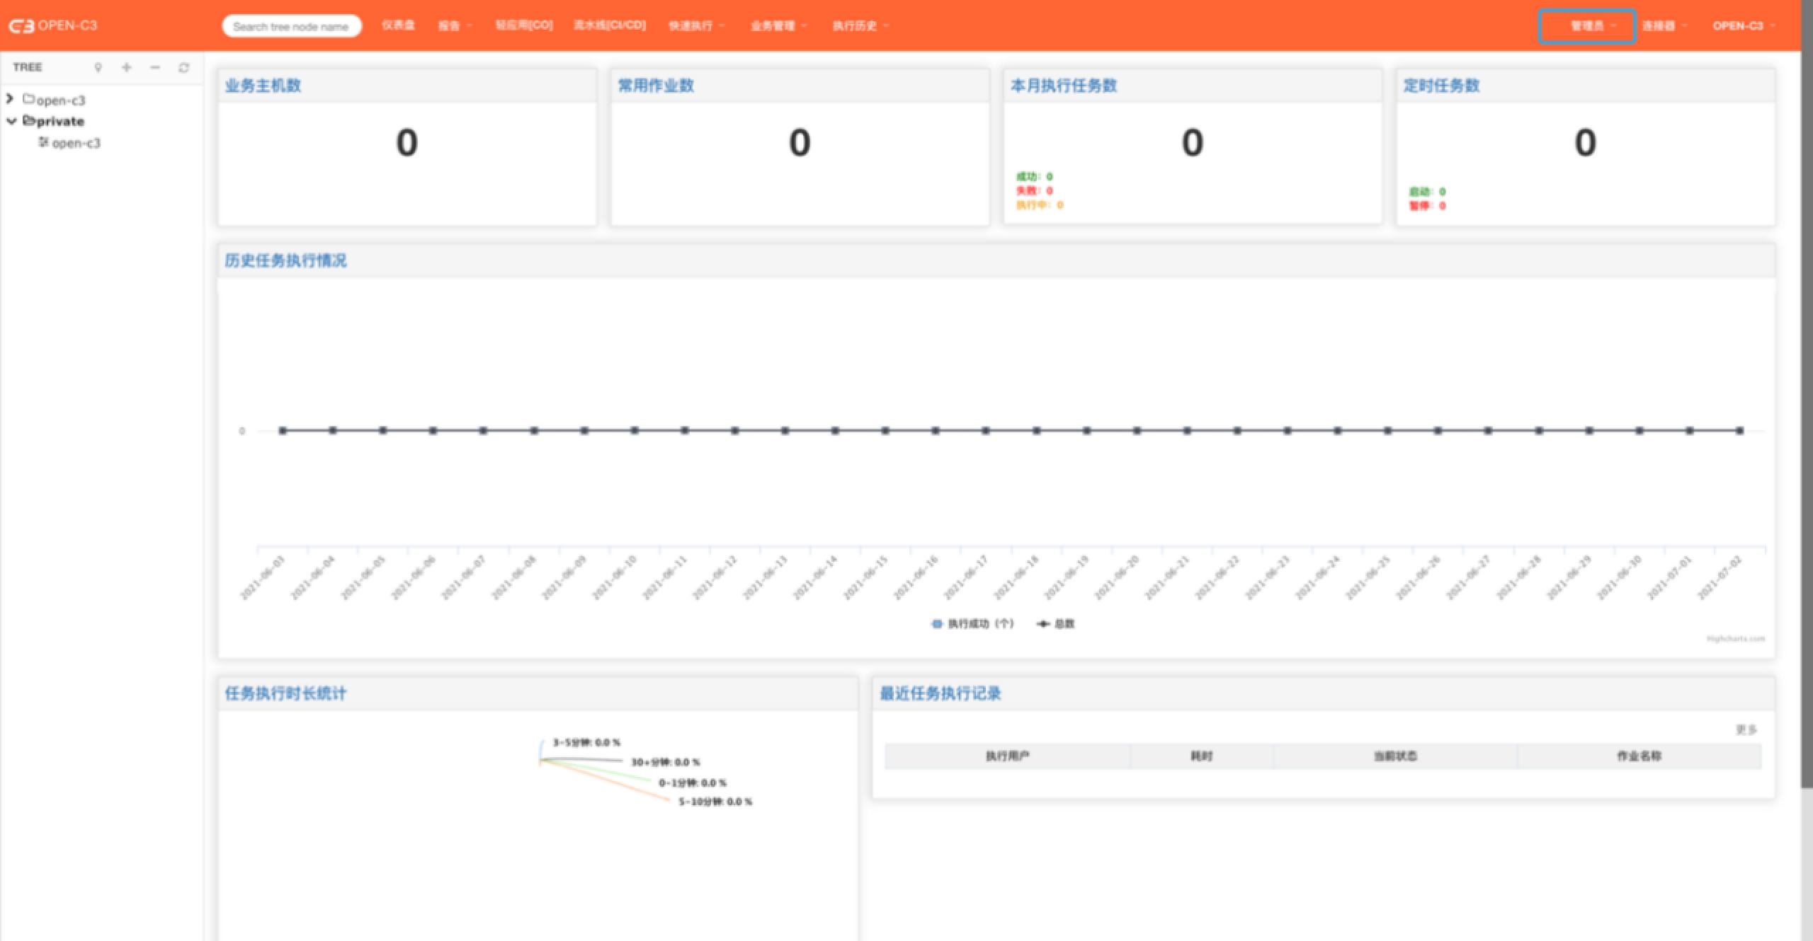This screenshot has height=941, width=1813.
Task: Click the plus icon in TREE header
Action: point(127,67)
